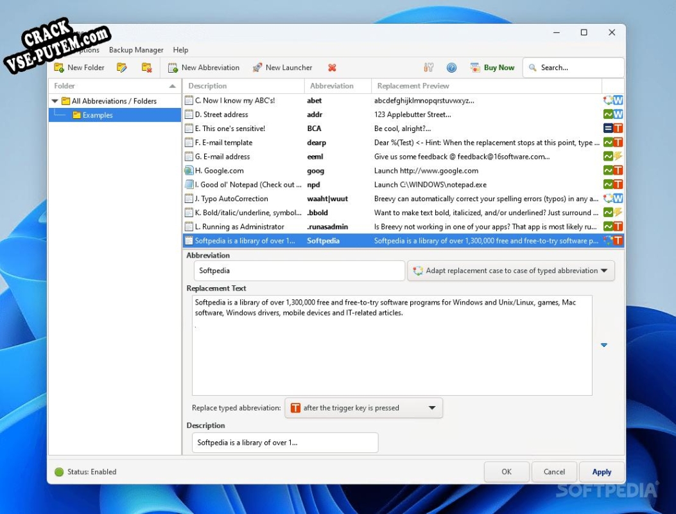Click lightning icon on the .bbold row

618,213
